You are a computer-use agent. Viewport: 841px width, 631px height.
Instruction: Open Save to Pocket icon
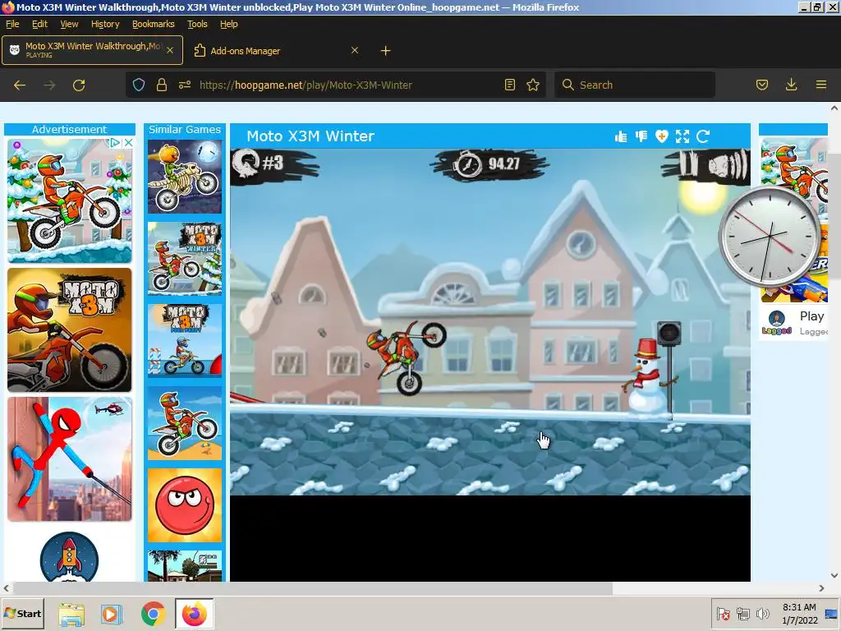point(761,85)
